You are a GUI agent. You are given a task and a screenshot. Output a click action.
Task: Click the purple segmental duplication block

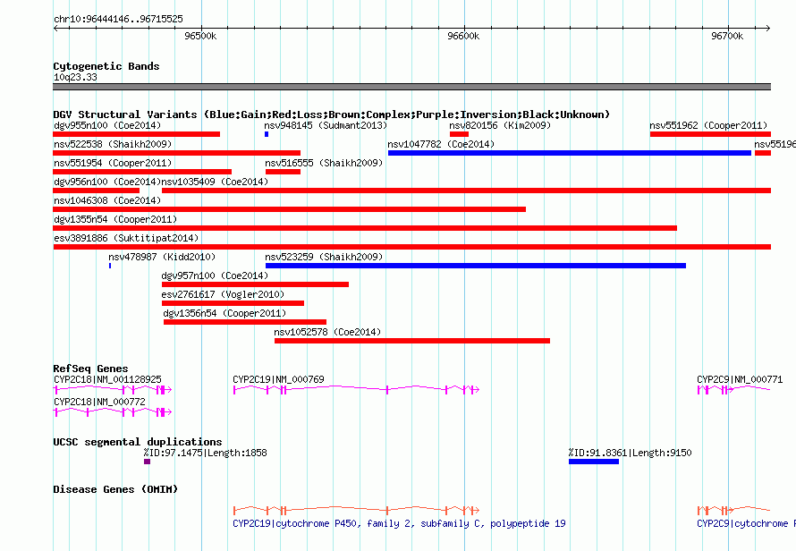[x=148, y=462]
